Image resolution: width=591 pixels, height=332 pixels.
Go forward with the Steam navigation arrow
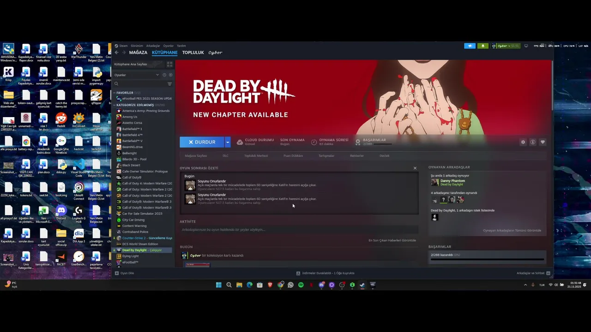[x=124, y=53]
